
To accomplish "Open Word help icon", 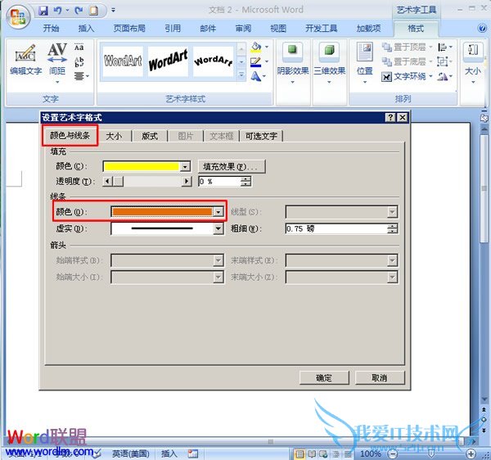I will coord(482,28).
